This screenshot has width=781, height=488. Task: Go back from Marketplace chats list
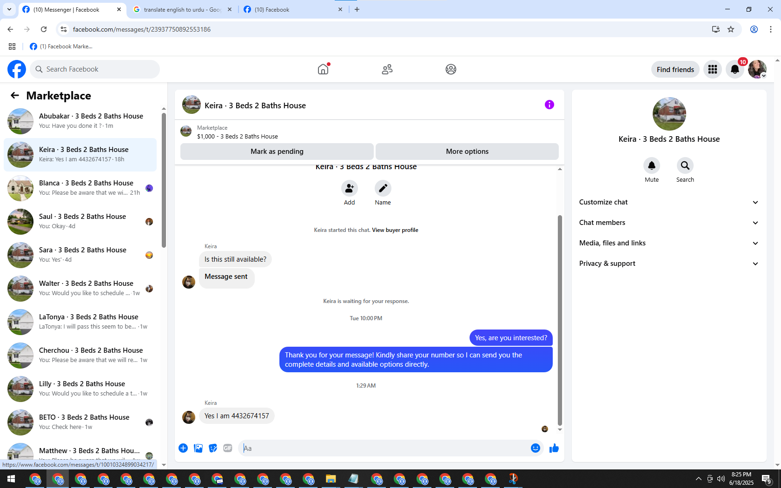(x=15, y=95)
